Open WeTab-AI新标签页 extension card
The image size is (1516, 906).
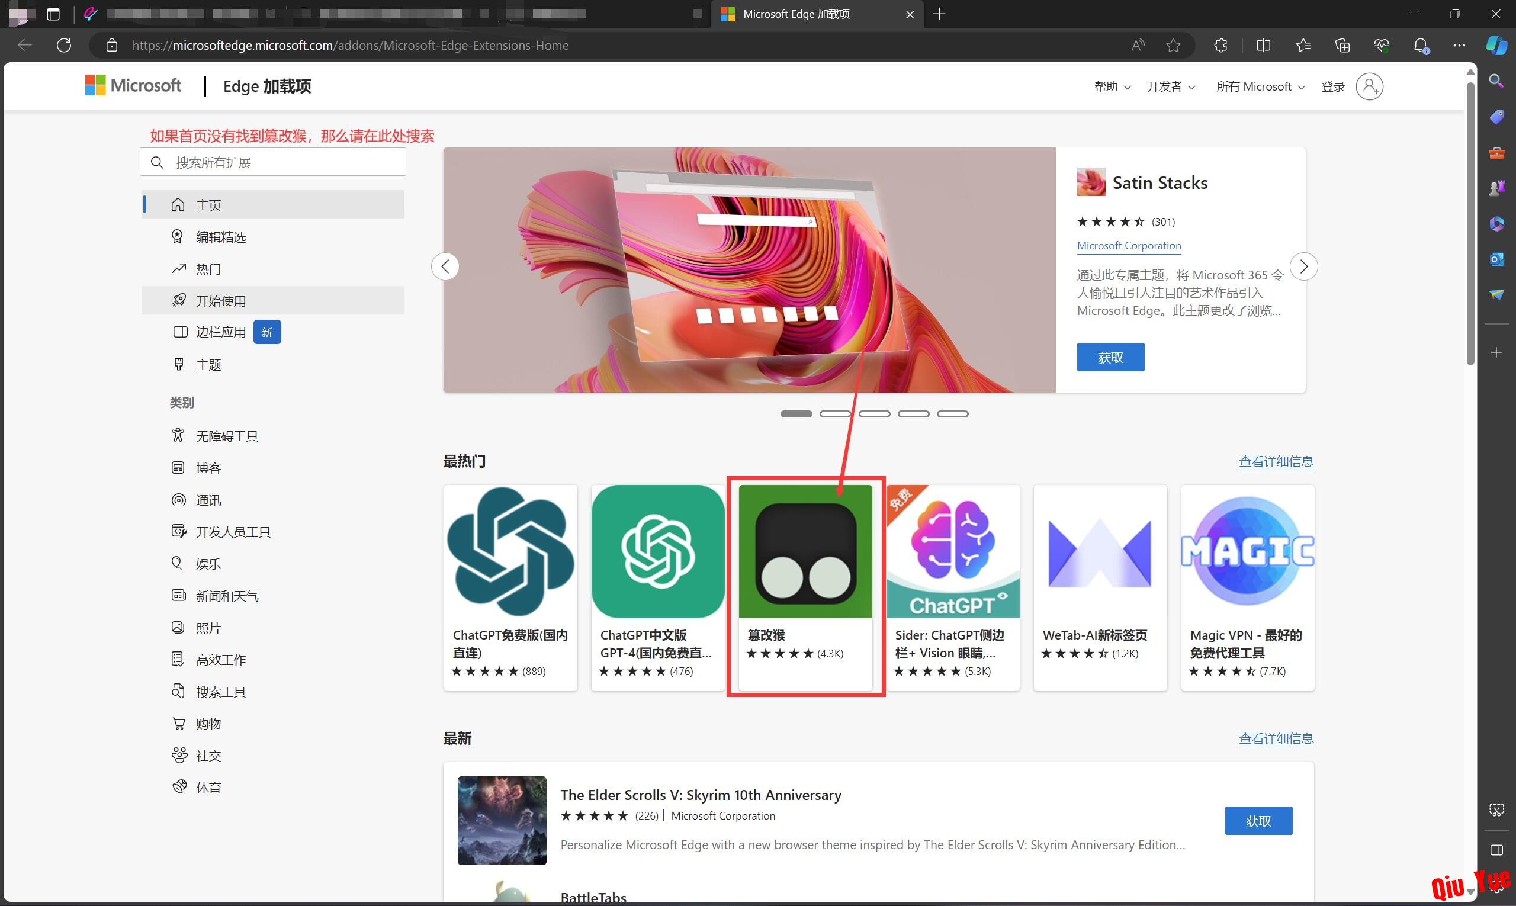(x=1100, y=588)
